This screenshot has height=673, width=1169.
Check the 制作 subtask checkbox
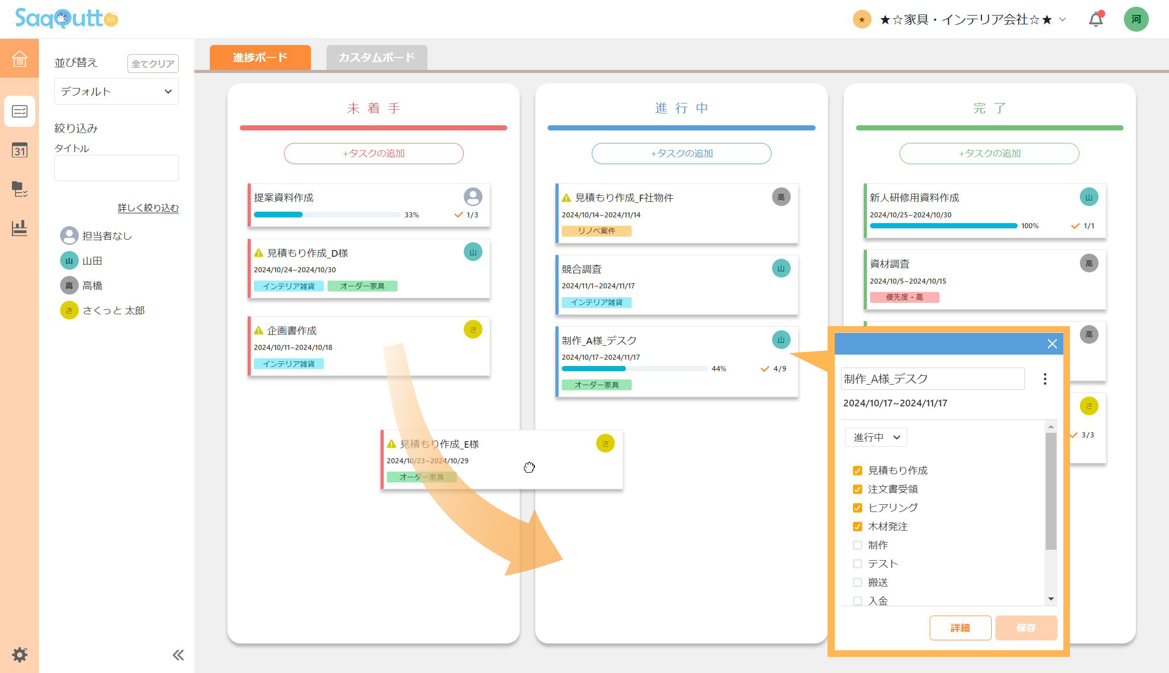[x=857, y=545]
